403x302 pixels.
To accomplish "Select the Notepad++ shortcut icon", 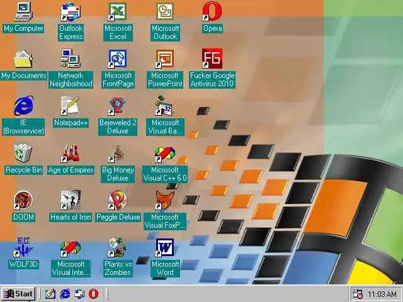I will tap(70, 106).
